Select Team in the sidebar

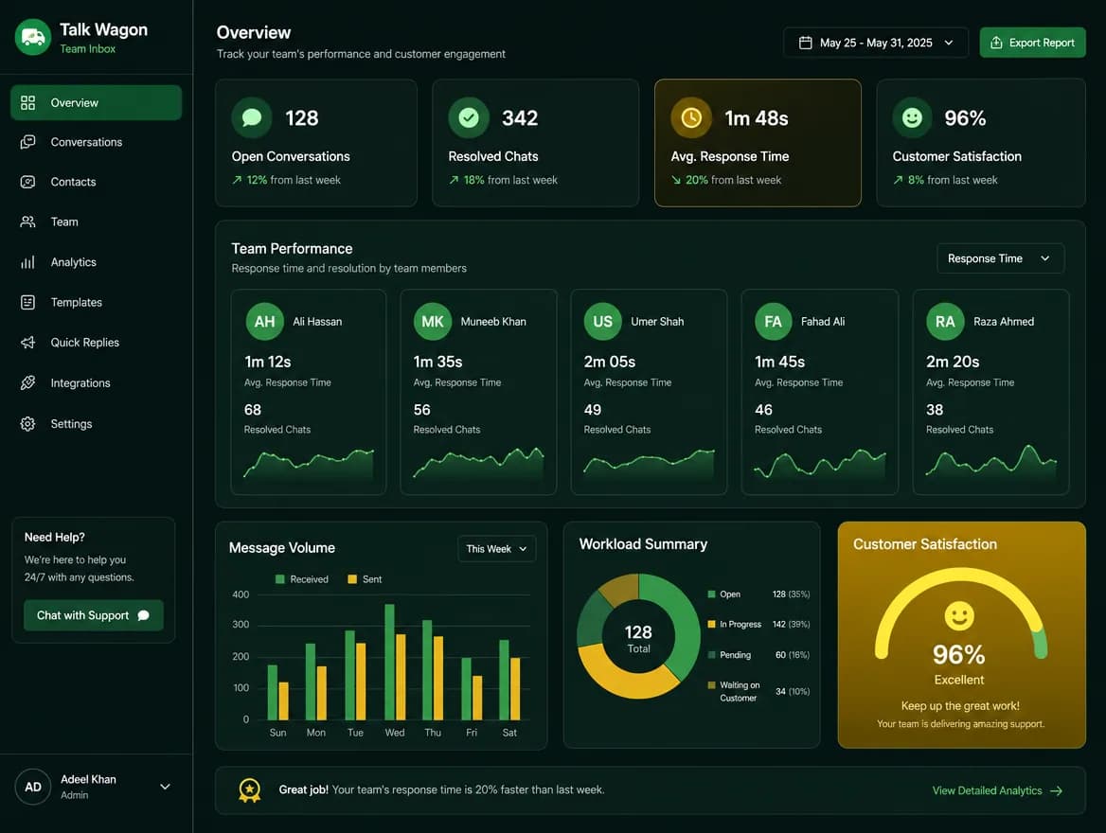click(96, 222)
